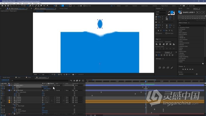This screenshot has width=206, height=116.
Task: Select the Hand tool
Action: tap(8, 6)
